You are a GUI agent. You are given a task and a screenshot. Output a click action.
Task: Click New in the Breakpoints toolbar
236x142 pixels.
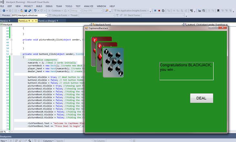(x=4, y=141)
